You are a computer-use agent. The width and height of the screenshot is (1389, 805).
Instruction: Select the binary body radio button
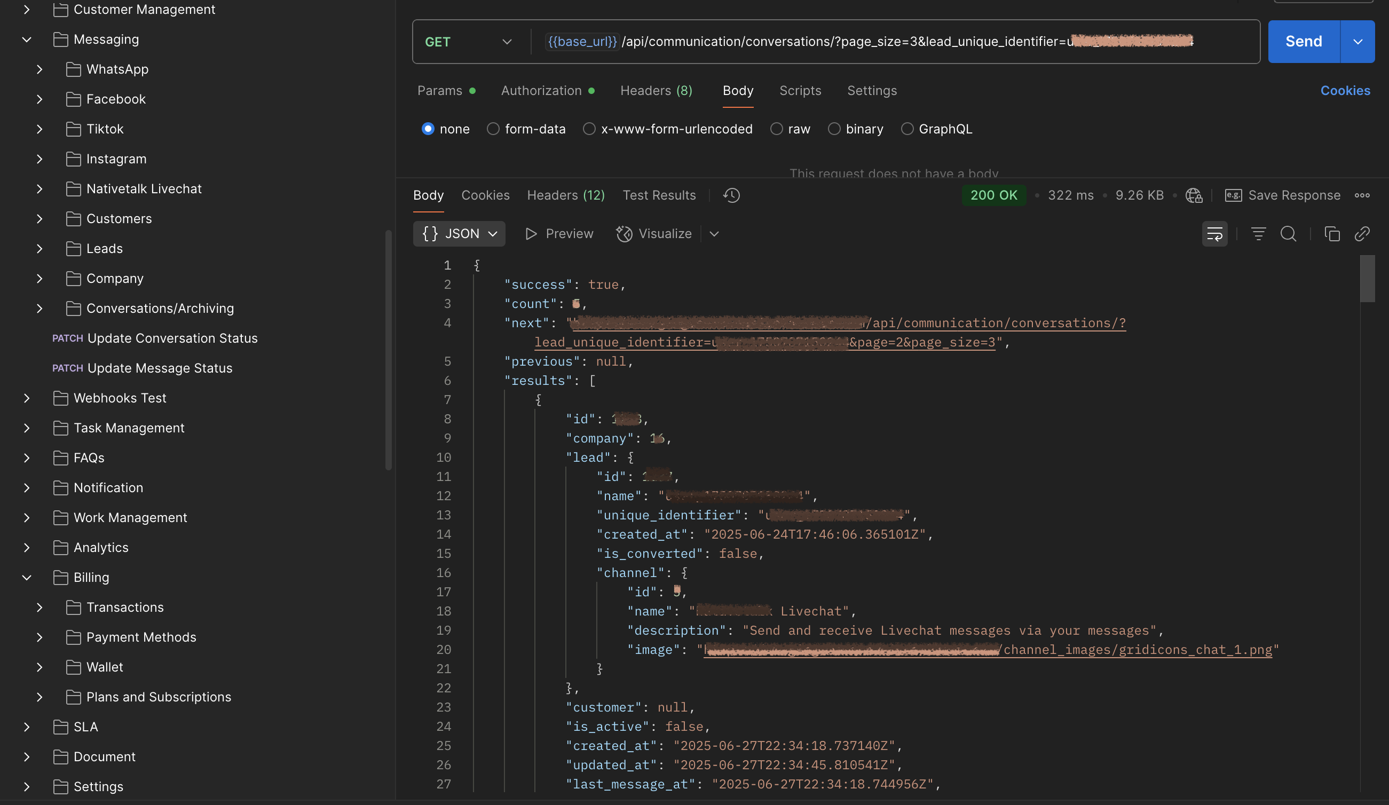[834, 129]
